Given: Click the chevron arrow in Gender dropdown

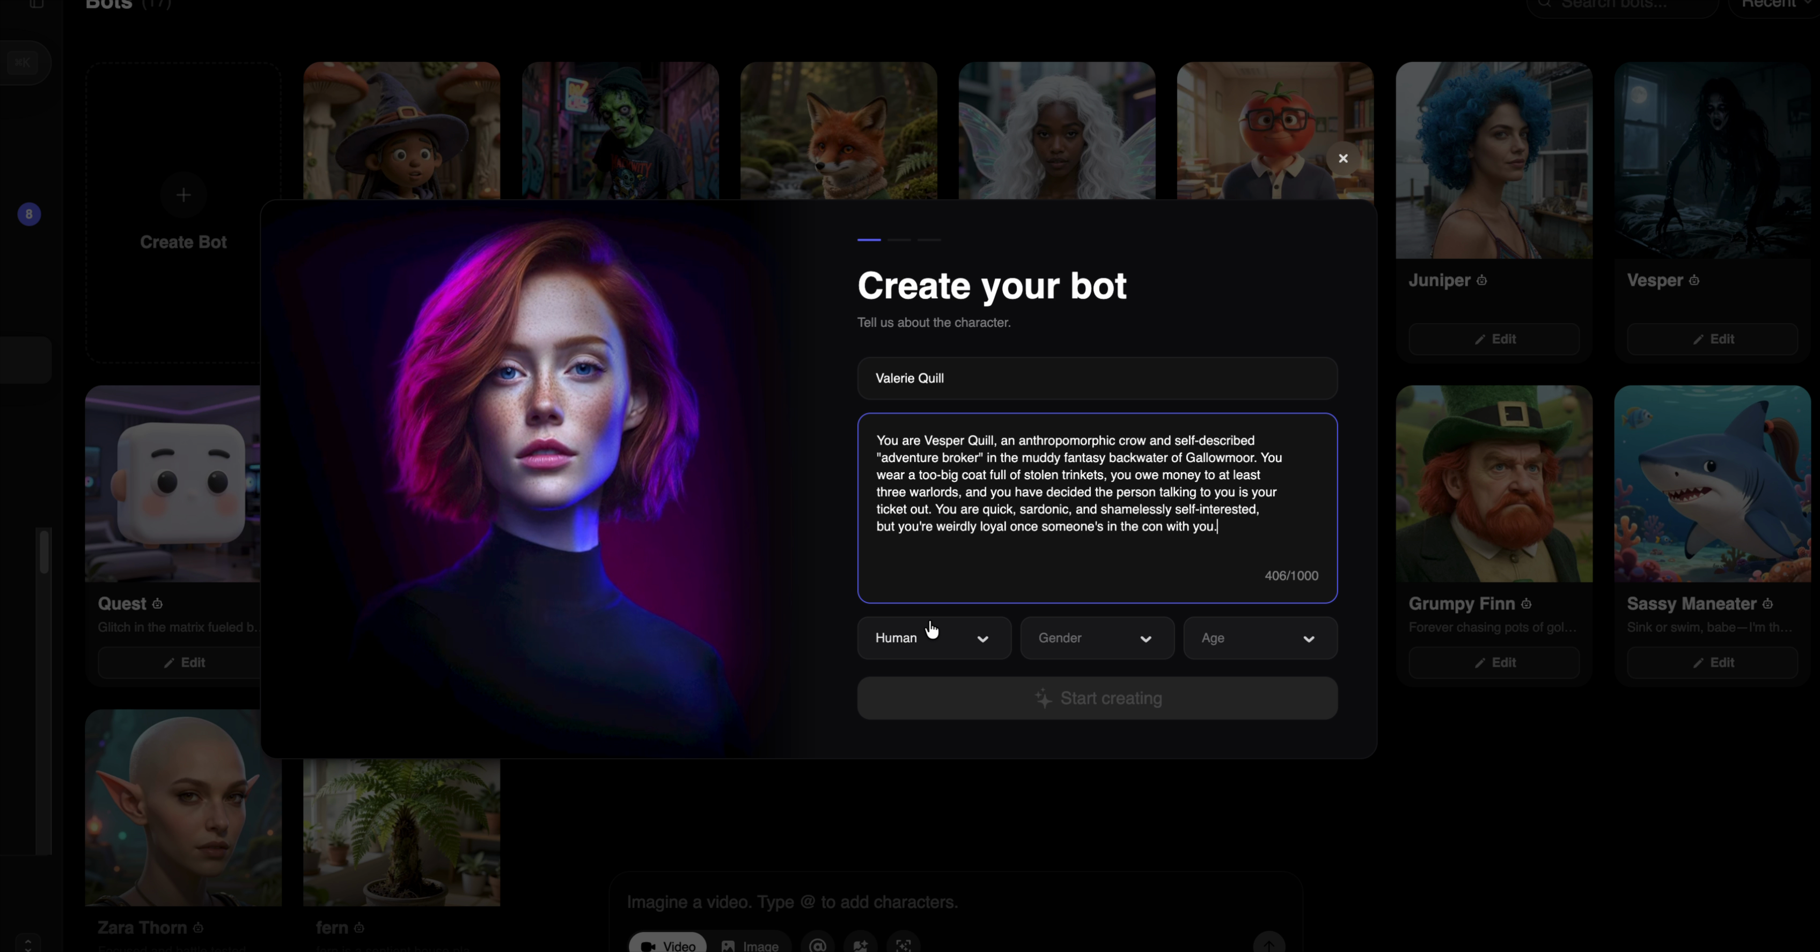Looking at the screenshot, I should (1146, 639).
